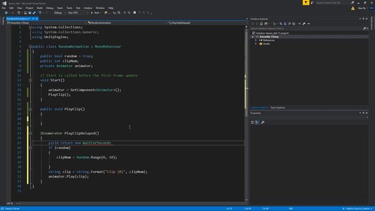
Task: Click the Quick Launch magnifier icon
Action: pos(353,2)
